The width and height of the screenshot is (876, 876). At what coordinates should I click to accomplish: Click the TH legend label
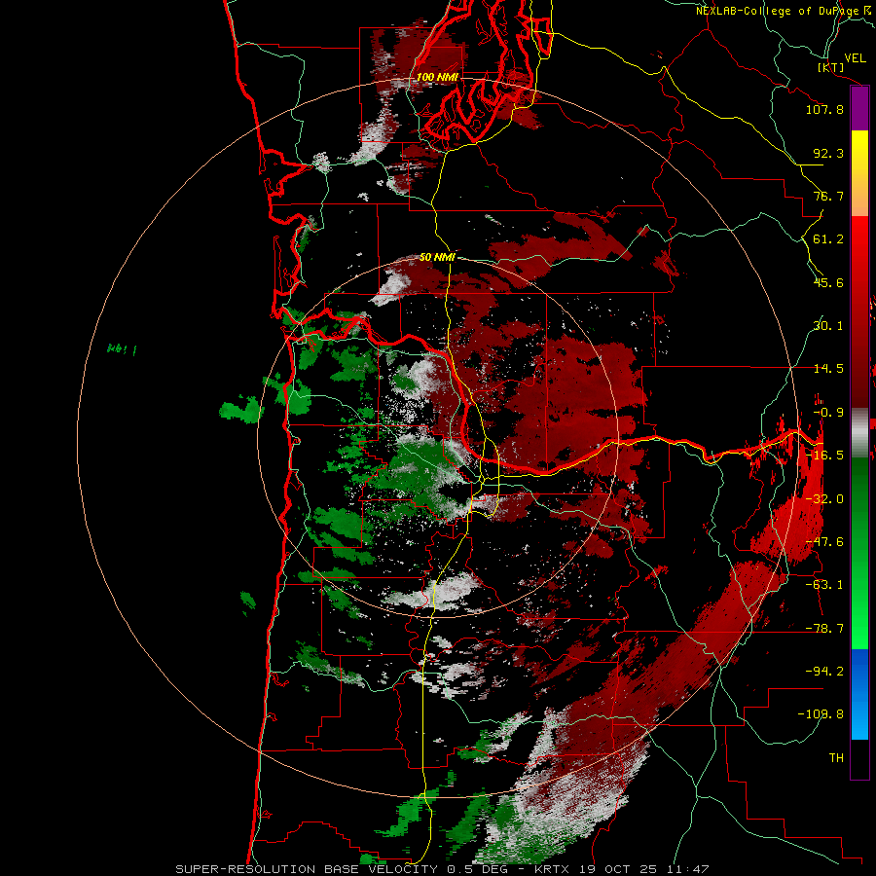click(836, 757)
